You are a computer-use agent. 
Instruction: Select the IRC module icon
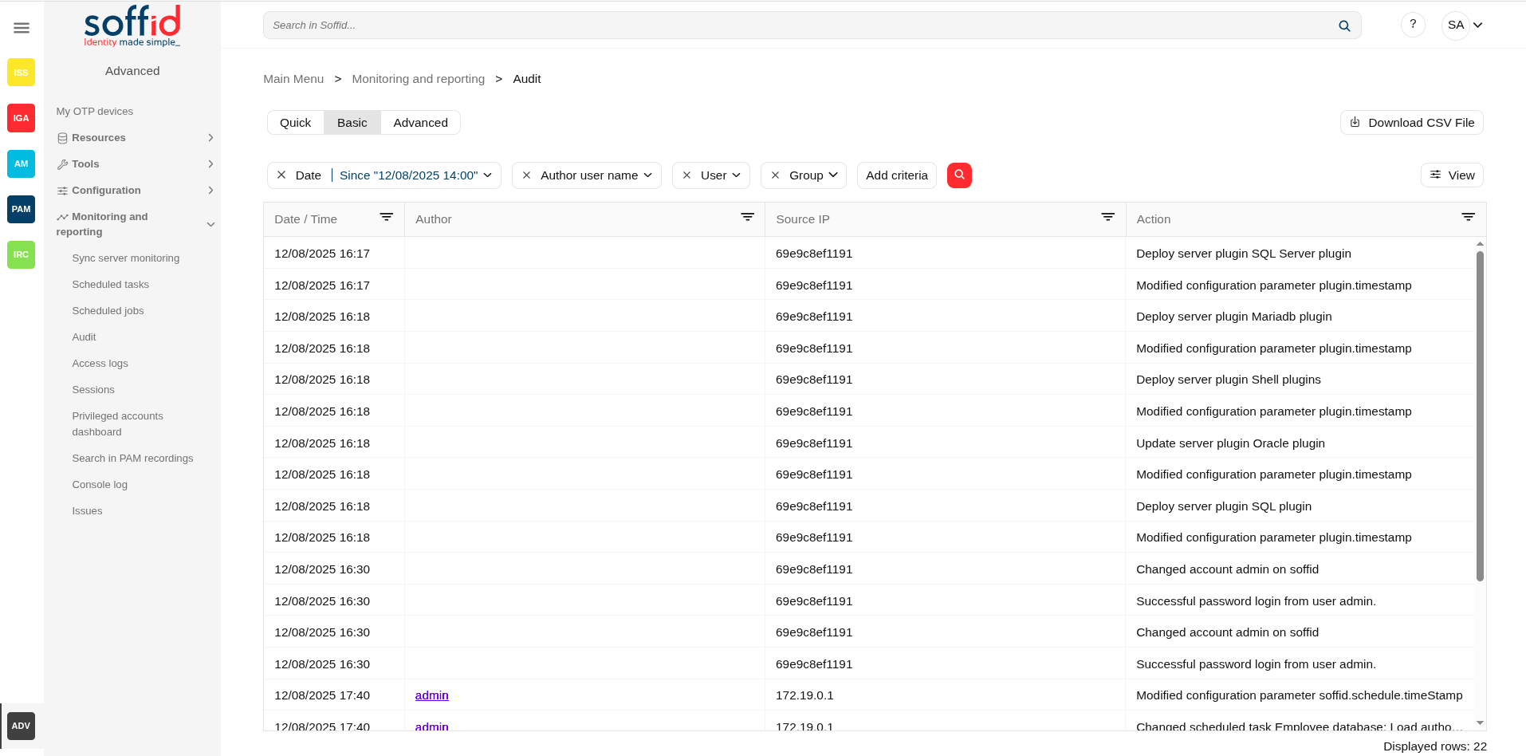pyautogui.click(x=22, y=254)
